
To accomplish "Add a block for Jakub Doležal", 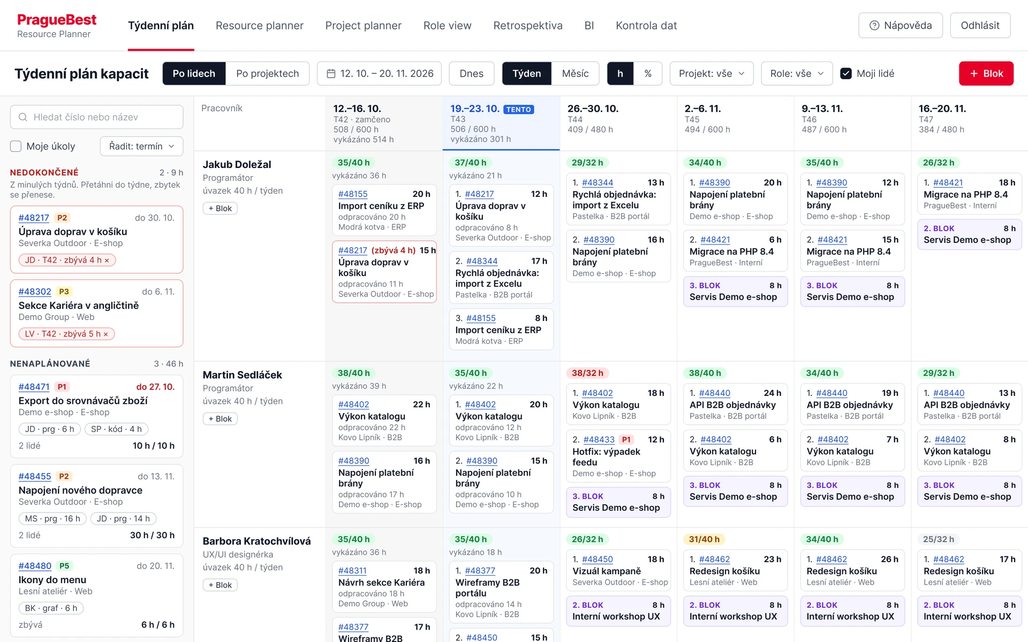I will point(220,209).
